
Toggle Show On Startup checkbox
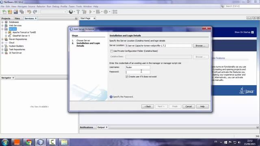(x=252, y=32)
